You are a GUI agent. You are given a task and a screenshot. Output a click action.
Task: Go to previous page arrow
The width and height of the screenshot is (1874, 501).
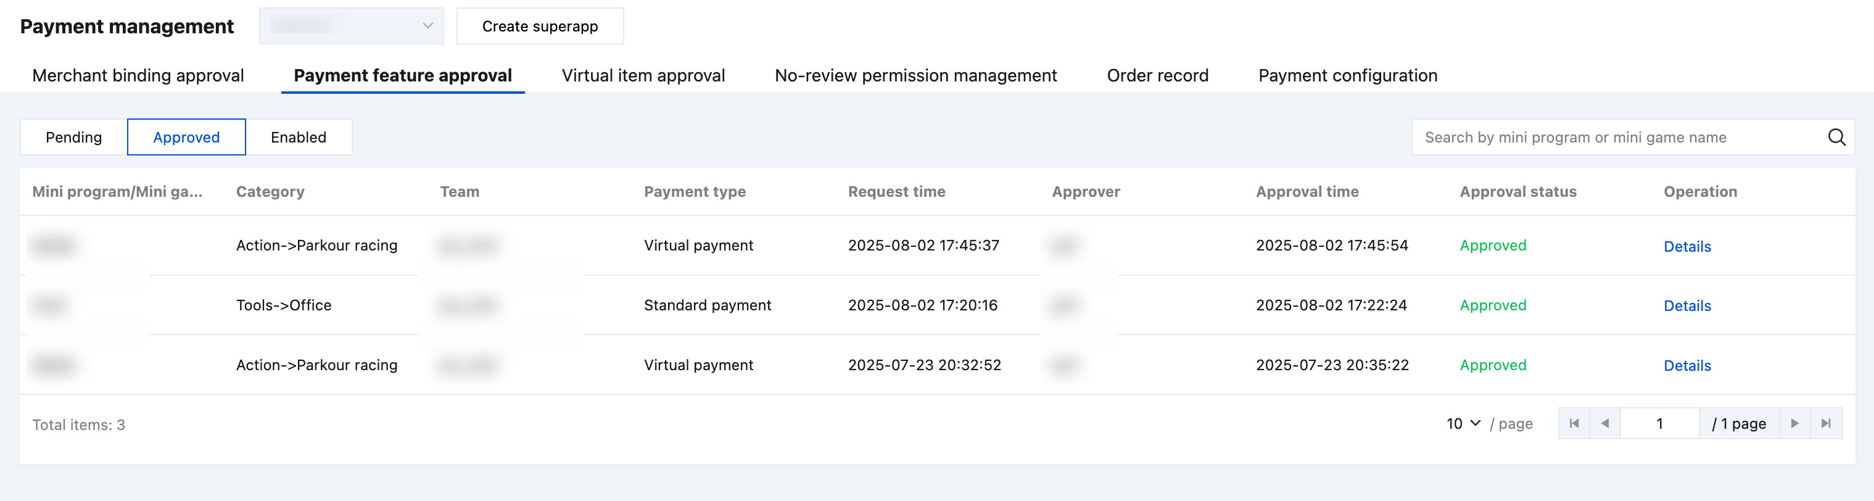pos(1605,423)
